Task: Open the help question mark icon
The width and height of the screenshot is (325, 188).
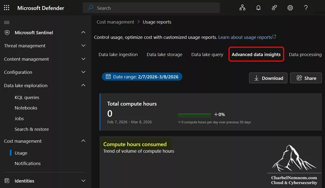Action: pos(306,8)
